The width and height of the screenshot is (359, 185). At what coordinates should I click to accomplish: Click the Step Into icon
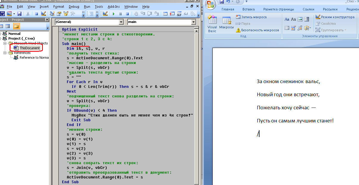pos(143,14)
